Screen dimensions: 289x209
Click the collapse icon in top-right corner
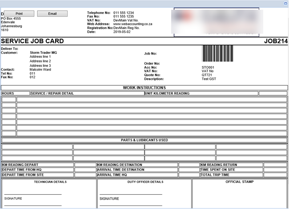(x=285, y=3)
